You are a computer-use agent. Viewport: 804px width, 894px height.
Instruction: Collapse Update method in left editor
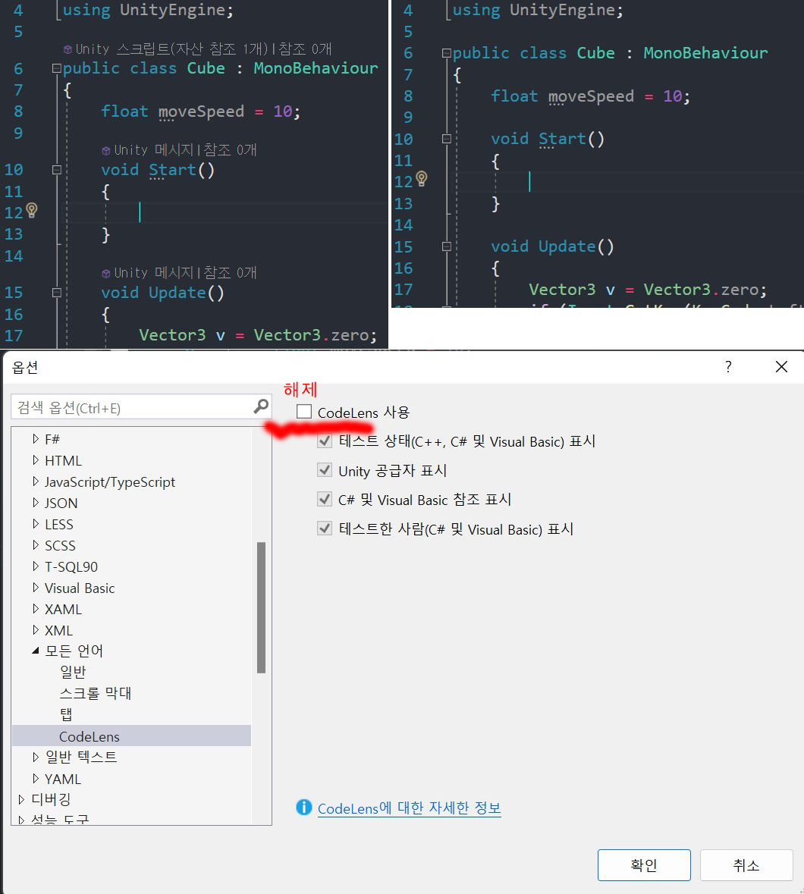[x=56, y=293]
